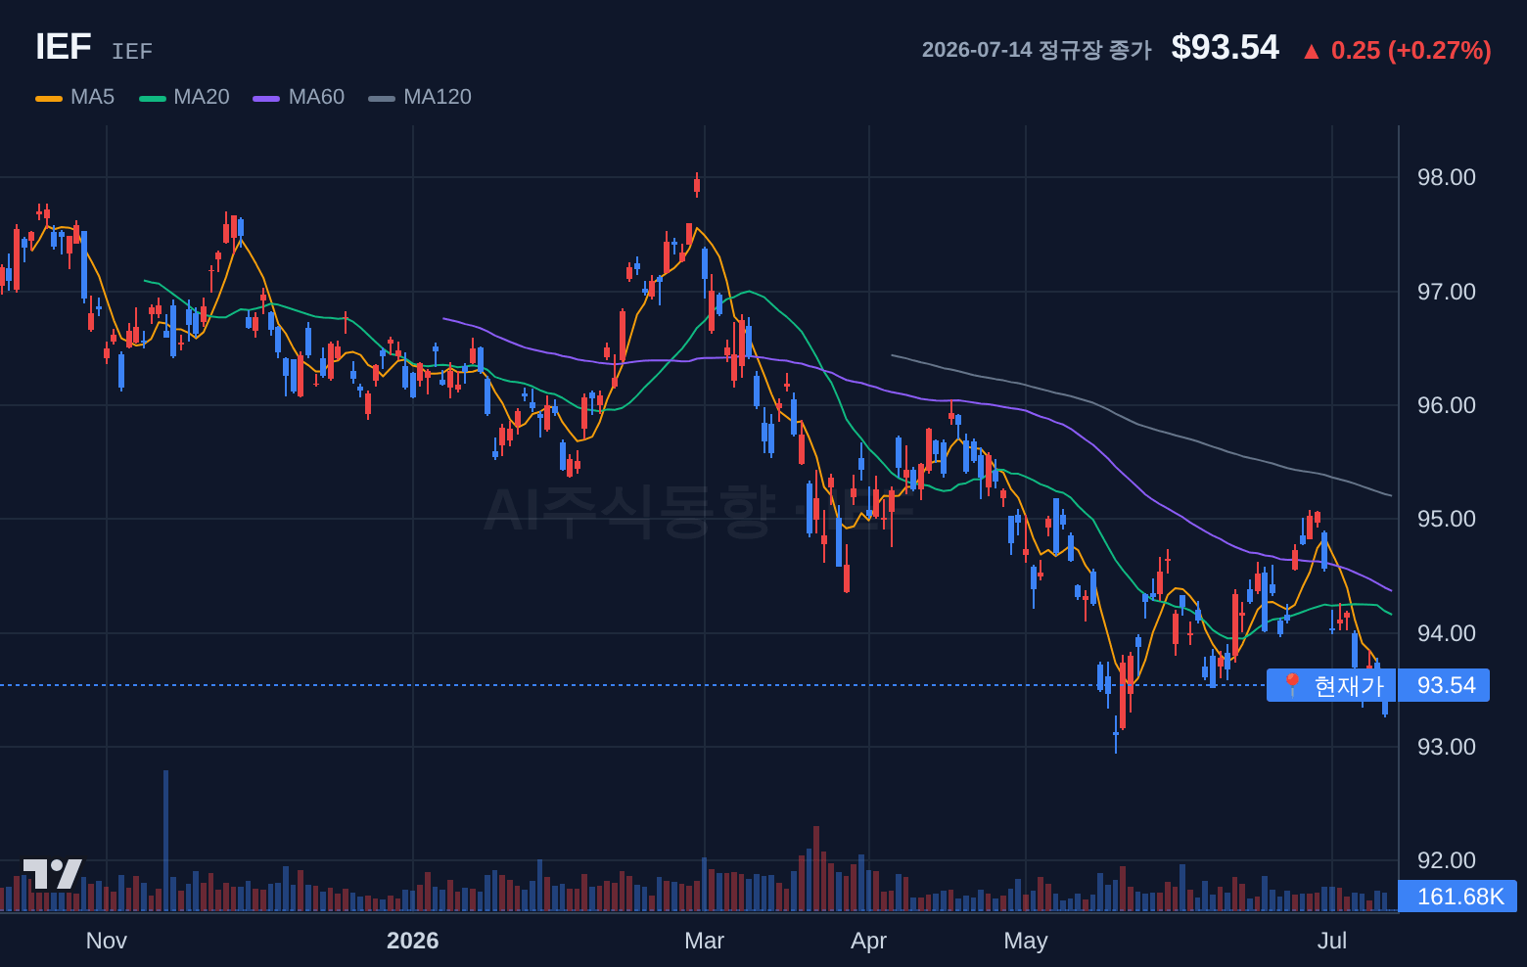Click the Jul date axis label
This screenshot has width=1527, height=967.
[1332, 941]
